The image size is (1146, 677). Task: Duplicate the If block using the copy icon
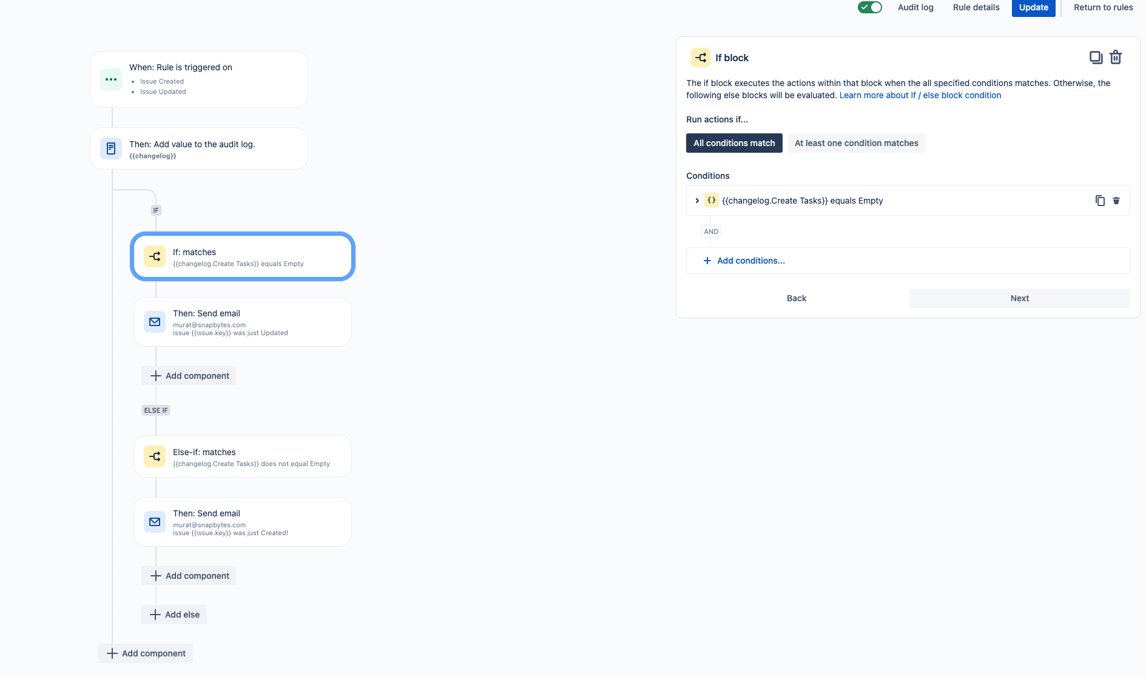coord(1096,57)
